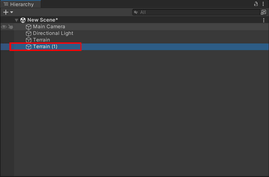This screenshot has height=177, width=269.
Task: Select Main Camera in hierarchy
Action: [x=135, y=27]
